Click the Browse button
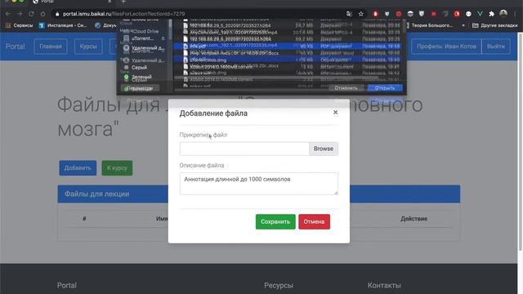Screen dimensions: 523x294 coord(324,149)
